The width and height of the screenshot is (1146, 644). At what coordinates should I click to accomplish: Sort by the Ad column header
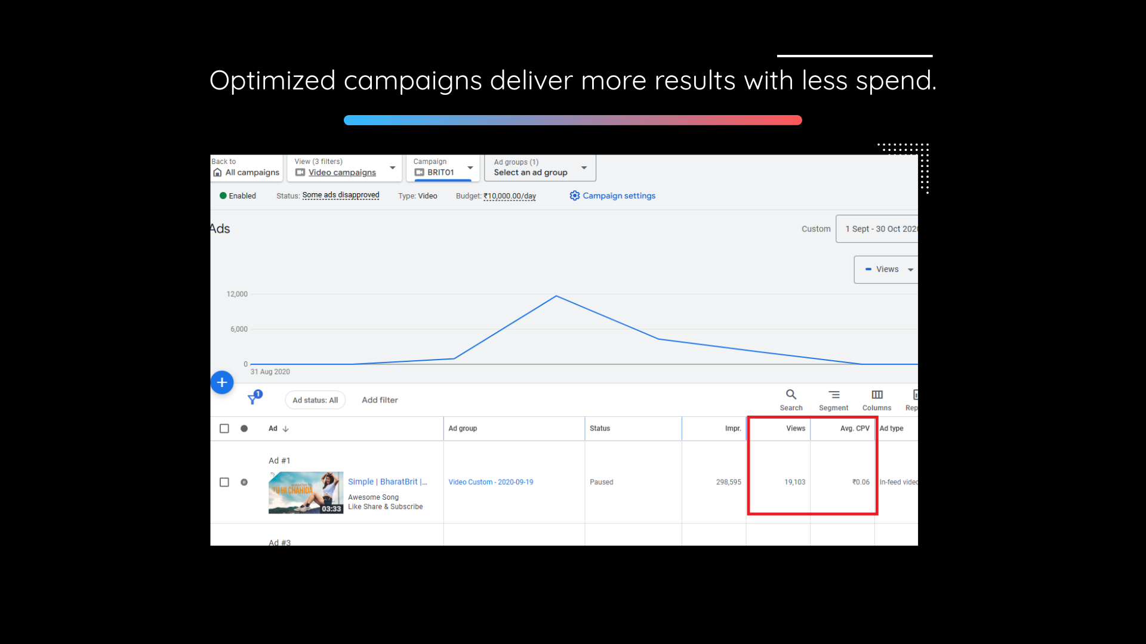coord(273,429)
